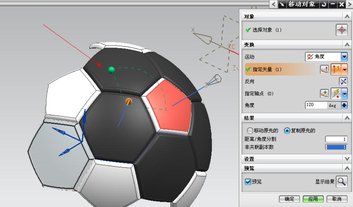Select the 指定矢量 vector dialog icon

tap(324, 69)
